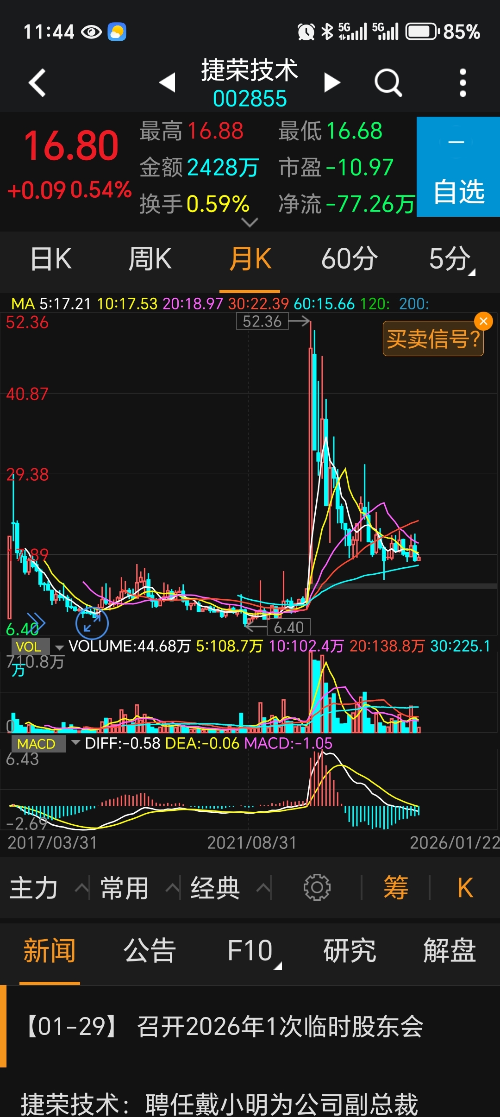Switch to 周K chart

point(150,259)
